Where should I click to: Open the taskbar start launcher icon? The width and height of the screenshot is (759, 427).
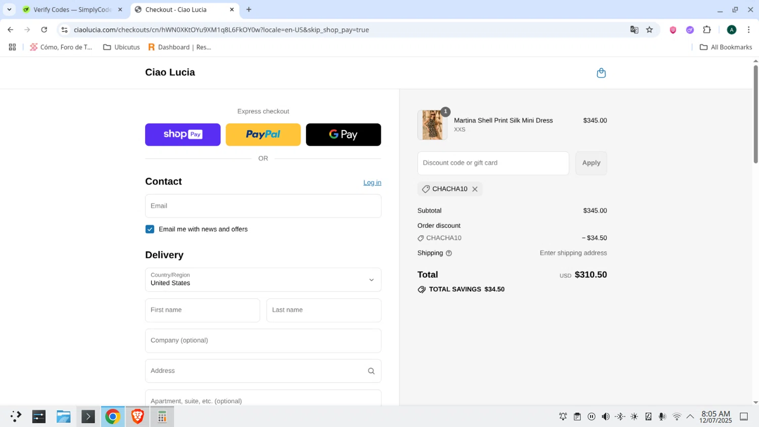pos(16,416)
